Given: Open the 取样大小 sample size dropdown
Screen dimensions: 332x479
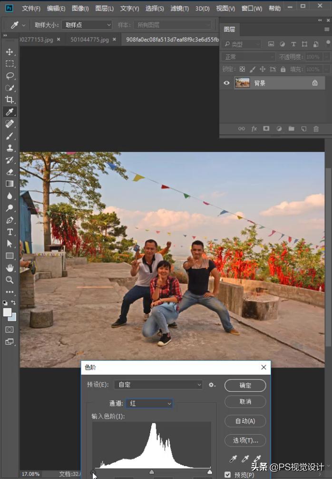Looking at the screenshot, I should click(86, 25).
